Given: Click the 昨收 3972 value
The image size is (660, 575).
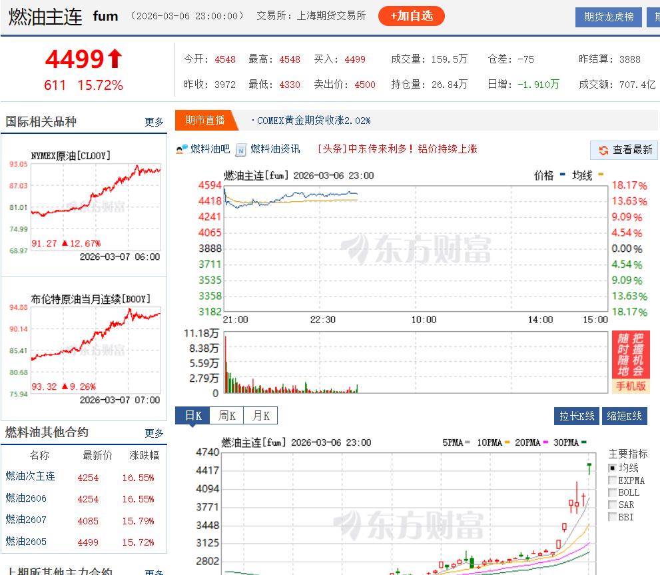Looking at the screenshot, I should point(224,85).
